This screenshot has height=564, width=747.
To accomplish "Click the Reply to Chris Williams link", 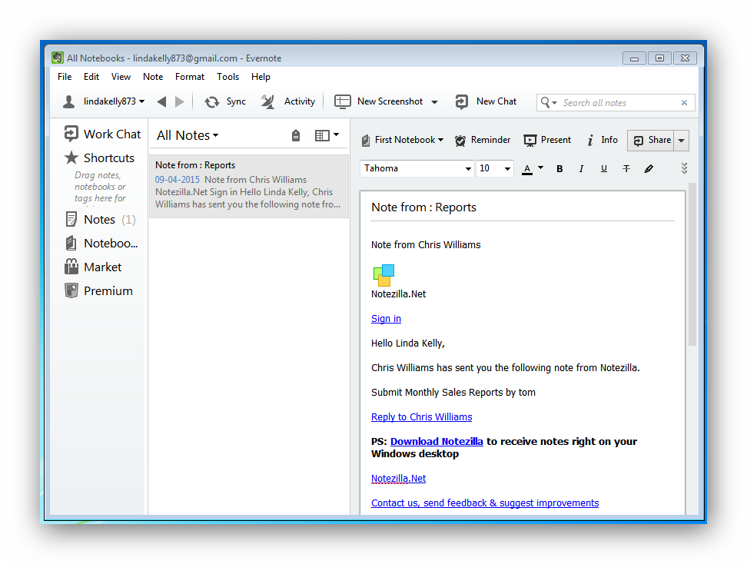I will 422,416.
